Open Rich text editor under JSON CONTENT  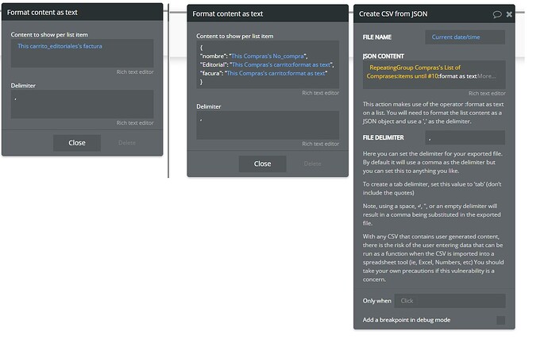click(487, 93)
